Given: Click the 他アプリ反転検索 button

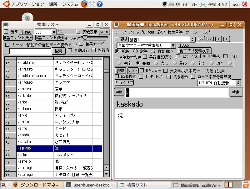Looking at the screenshot, I should (194, 51).
